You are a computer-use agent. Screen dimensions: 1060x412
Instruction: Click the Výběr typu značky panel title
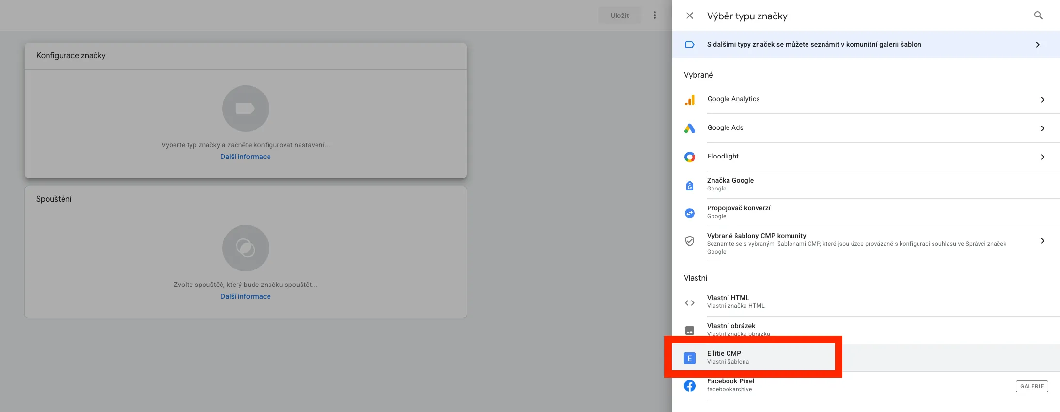point(747,16)
